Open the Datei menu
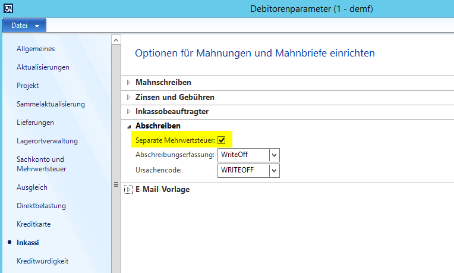 24,26
